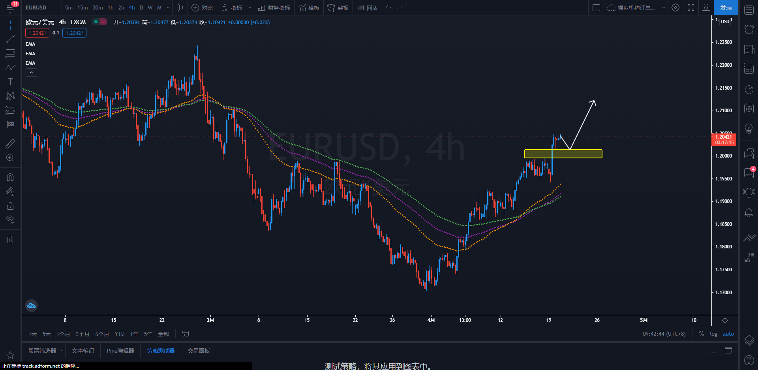Select the 3个月 date range
The image size is (758, 370).
pos(83,334)
